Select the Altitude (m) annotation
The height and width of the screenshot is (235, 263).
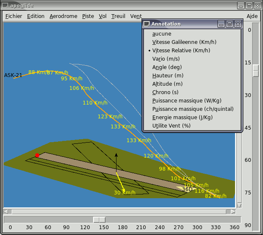pyautogui.click(x=167, y=84)
